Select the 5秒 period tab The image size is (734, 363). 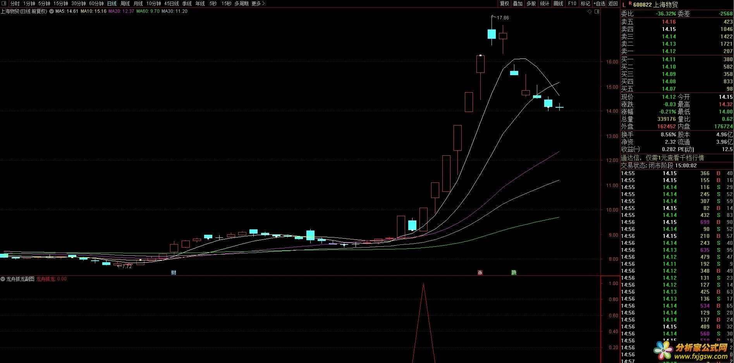[213, 3]
